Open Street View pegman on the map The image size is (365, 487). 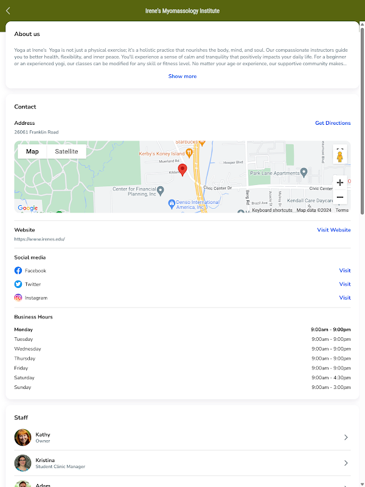(339, 157)
